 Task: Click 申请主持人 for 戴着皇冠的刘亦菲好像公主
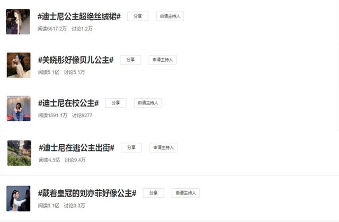pyautogui.click(x=186, y=193)
